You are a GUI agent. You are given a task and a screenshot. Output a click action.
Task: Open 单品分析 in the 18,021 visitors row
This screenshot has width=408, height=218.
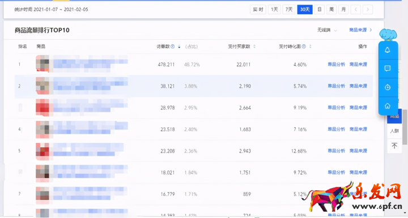(x=336, y=173)
